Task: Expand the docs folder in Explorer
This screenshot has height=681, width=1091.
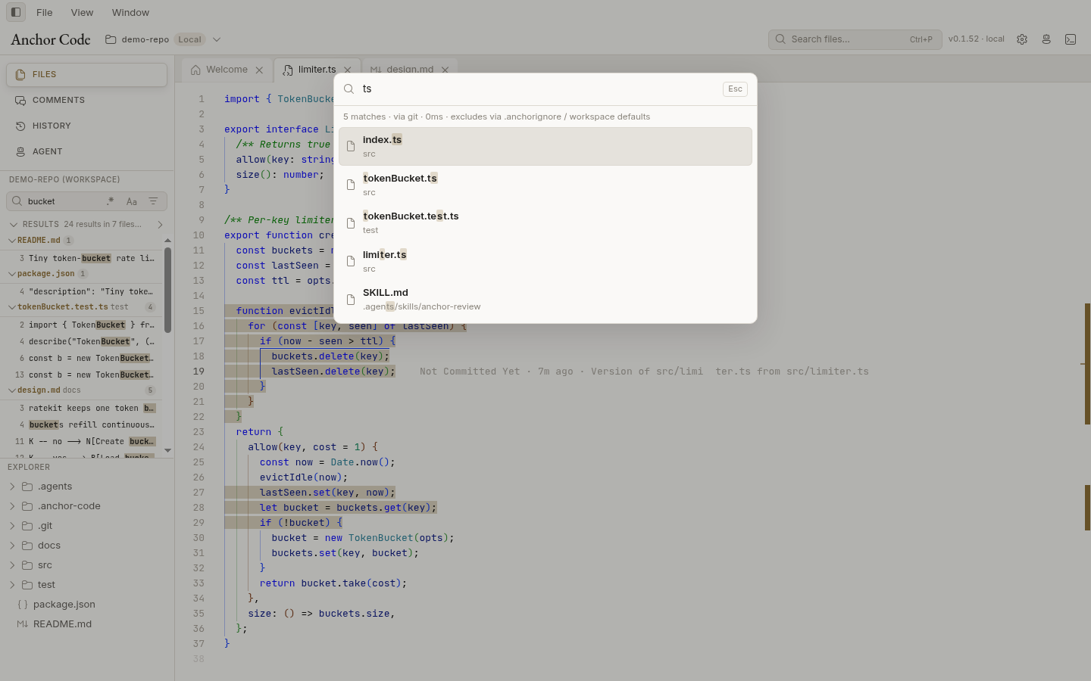Action: coord(12,546)
